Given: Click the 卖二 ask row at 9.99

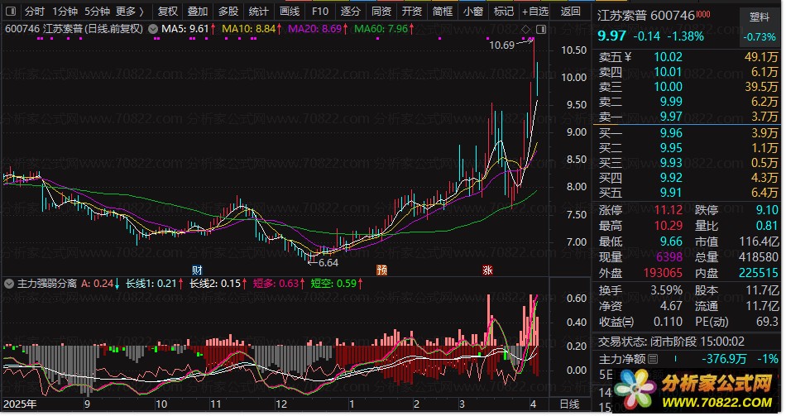Looking at the screenshot, I should (x=688, y=102).
